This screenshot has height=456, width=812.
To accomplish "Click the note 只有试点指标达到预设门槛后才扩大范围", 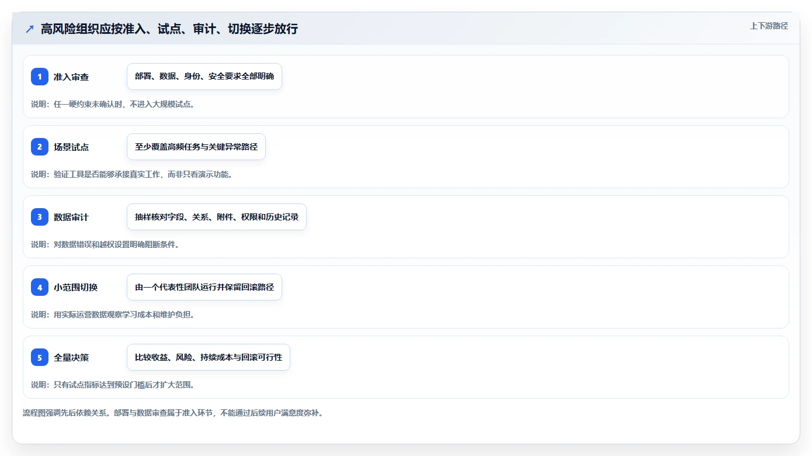I will [x=113, y=385].
